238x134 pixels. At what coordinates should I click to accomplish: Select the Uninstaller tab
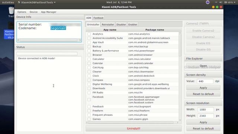(x=93, y=25)
